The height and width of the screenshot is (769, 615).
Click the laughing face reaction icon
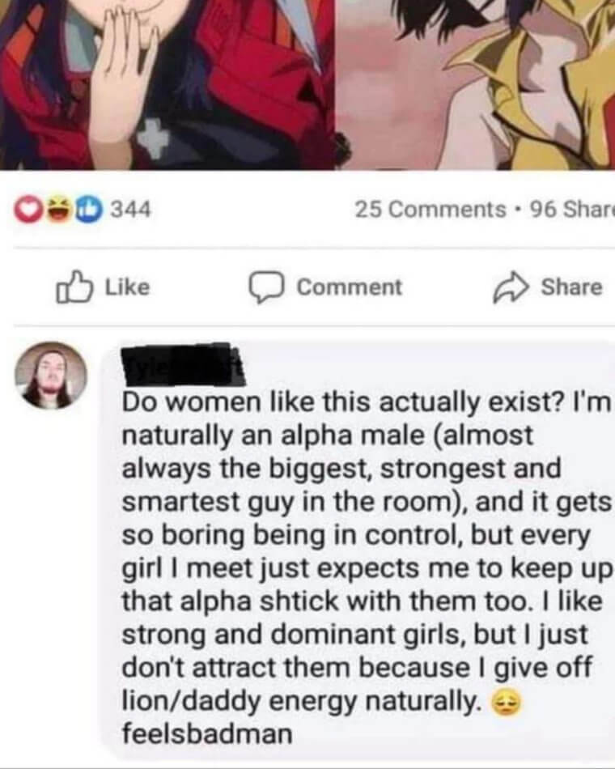click(x=59, y=210)
